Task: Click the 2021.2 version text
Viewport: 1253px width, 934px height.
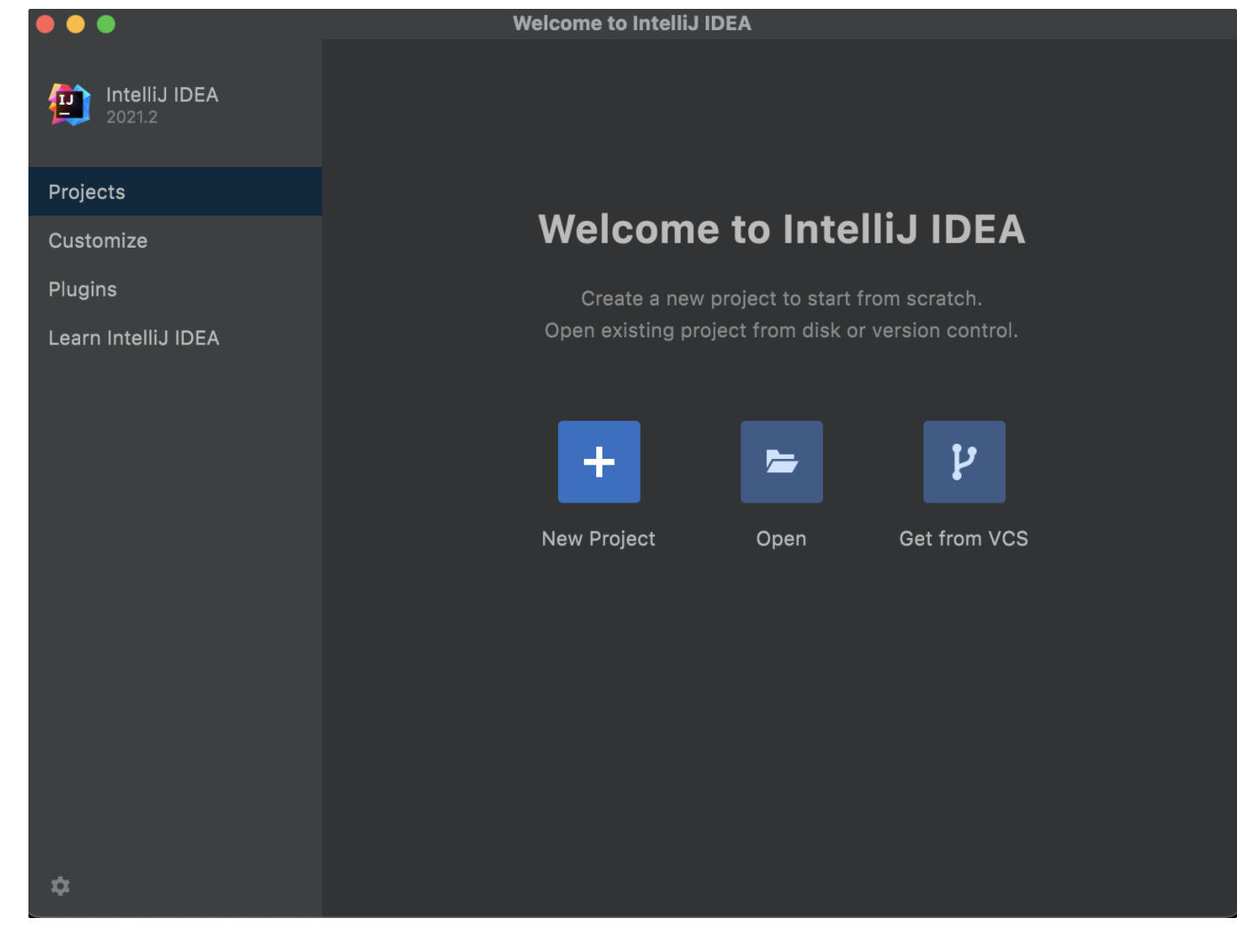Action: (x=132, y=117)
